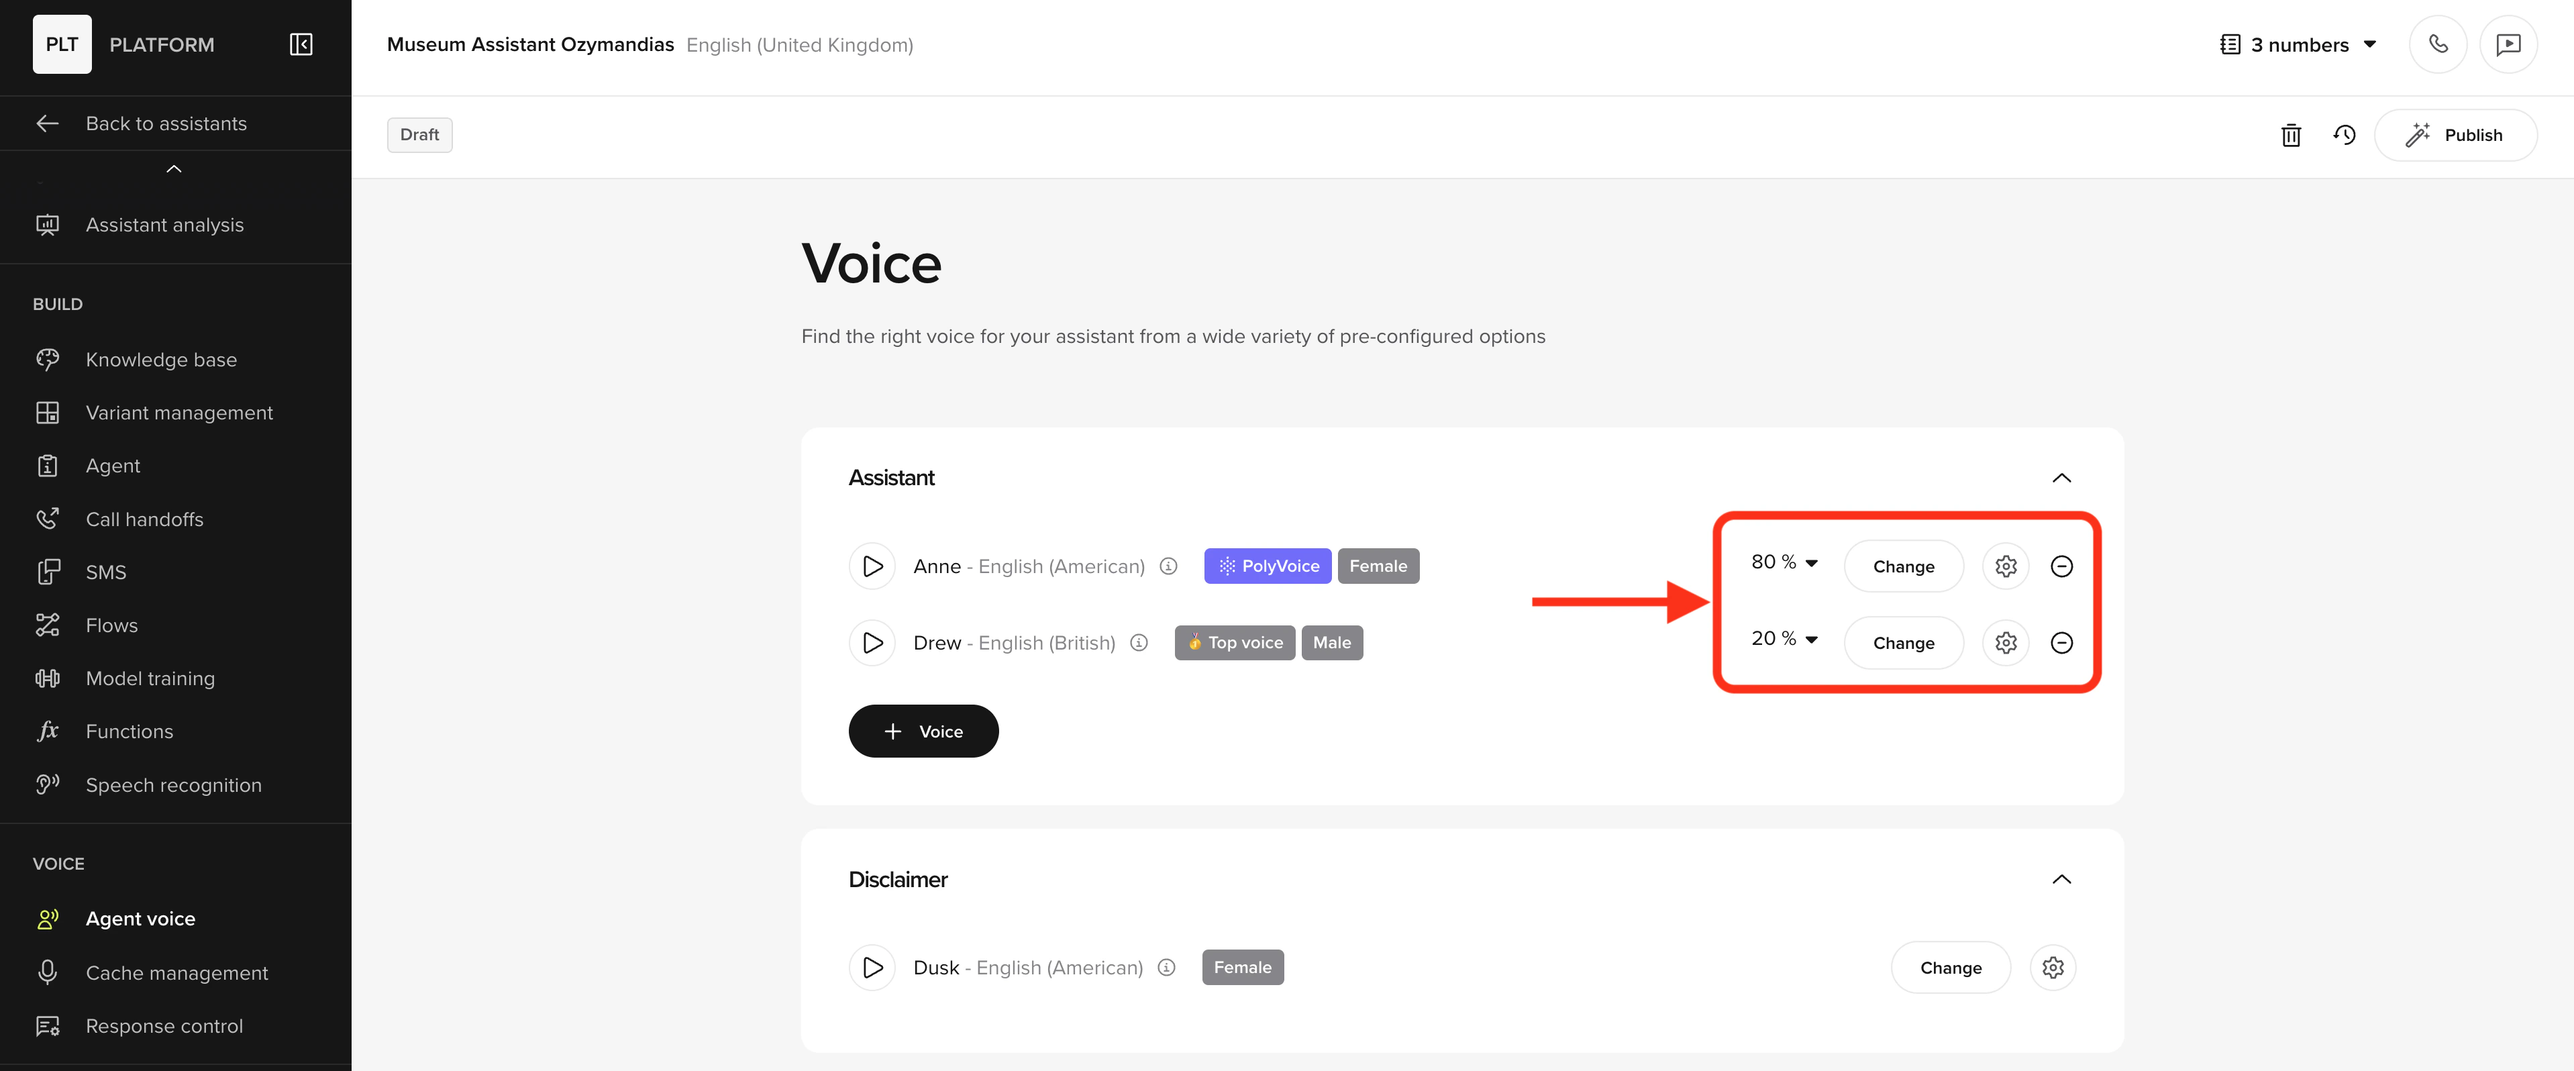Click Back to assistants link
This screenshot has width=2574, height=1071.
pos(166,124)
